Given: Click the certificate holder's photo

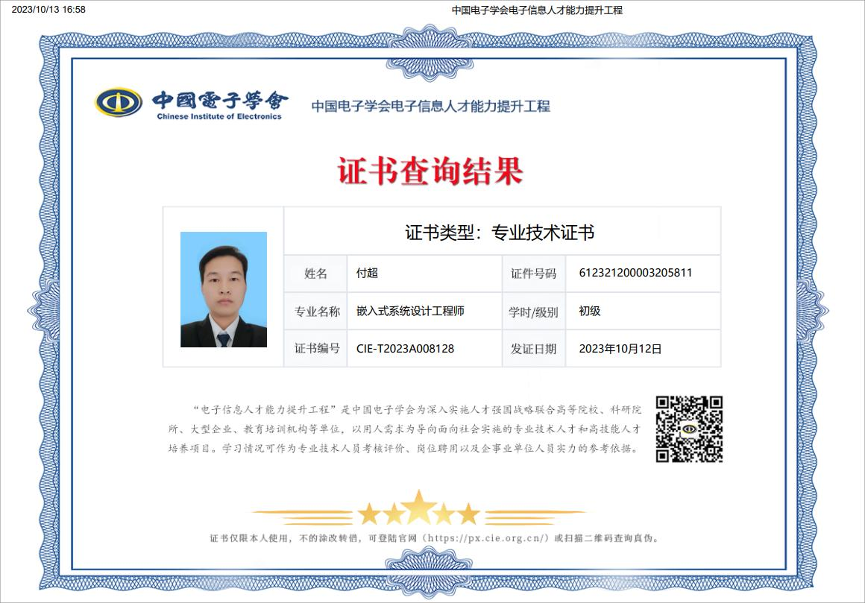Looking at the screenshot, I should click(224, 289).
